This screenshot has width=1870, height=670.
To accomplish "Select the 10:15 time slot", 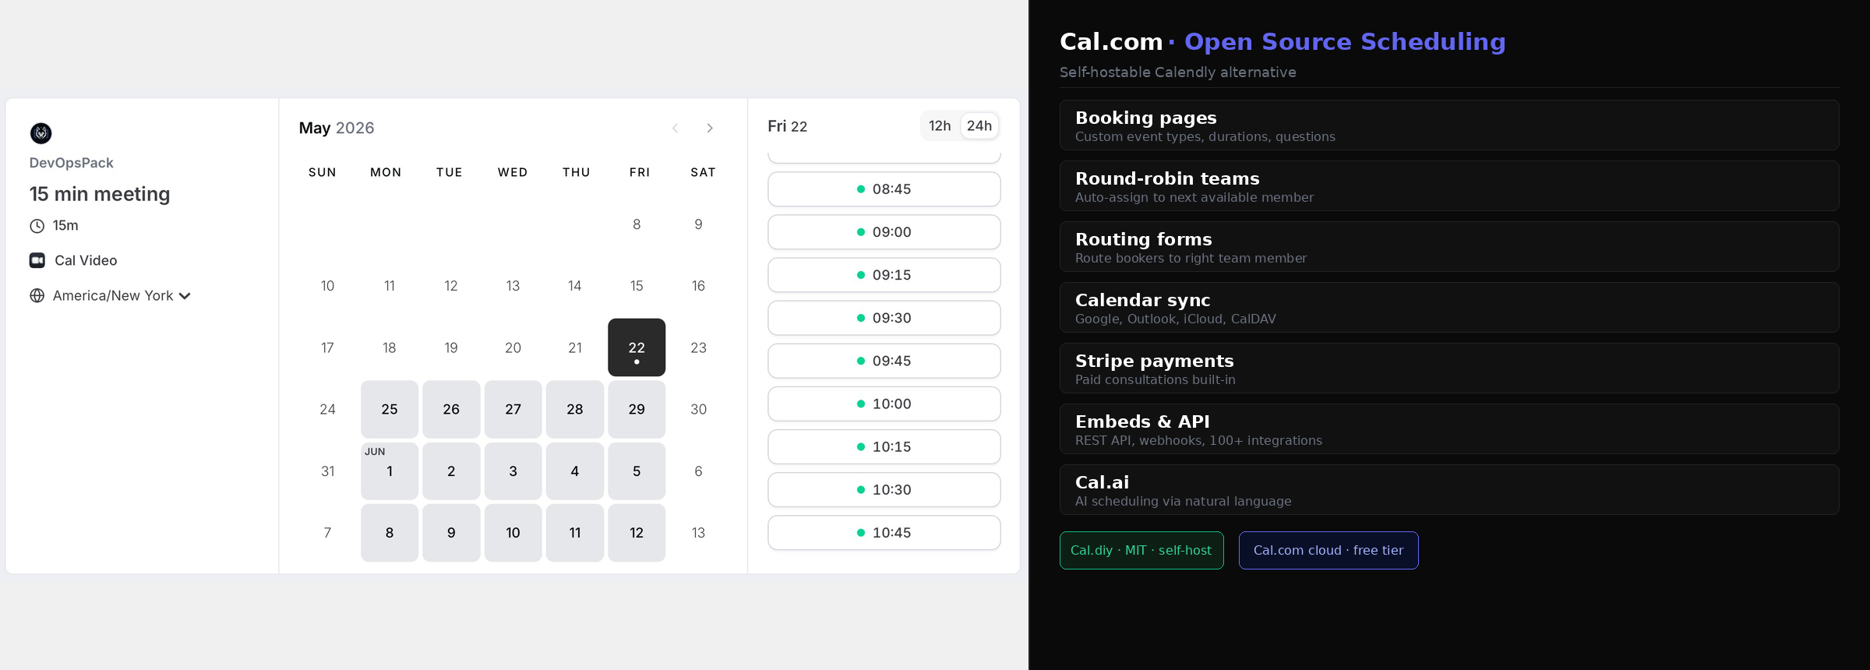I will point(884,446).
